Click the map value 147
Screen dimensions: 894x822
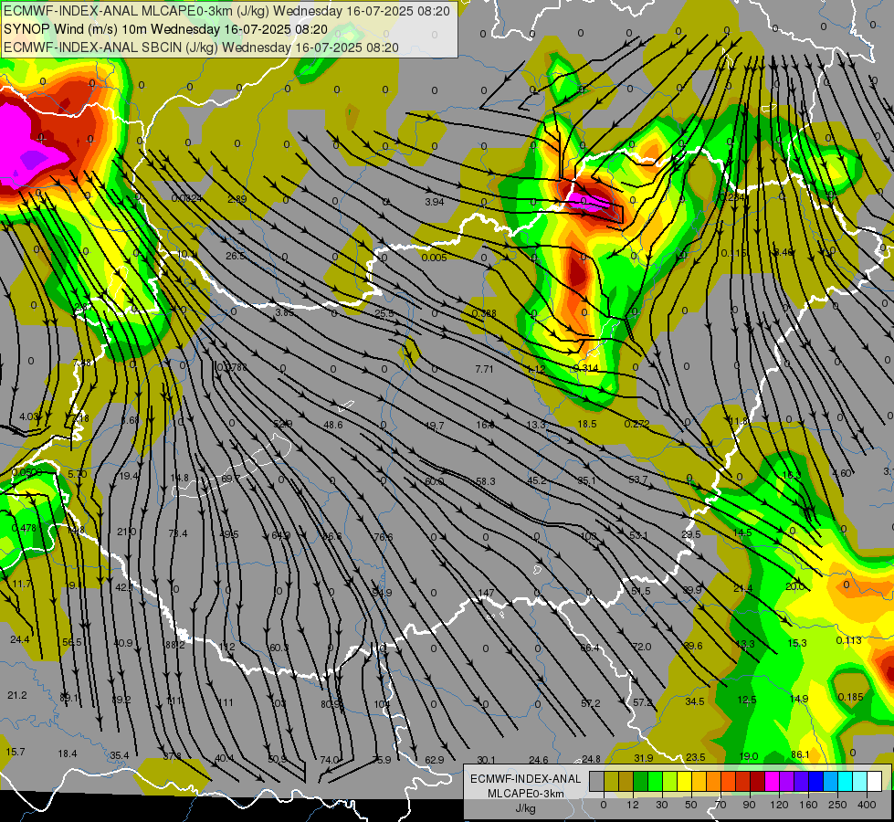[x=486, y=594]
